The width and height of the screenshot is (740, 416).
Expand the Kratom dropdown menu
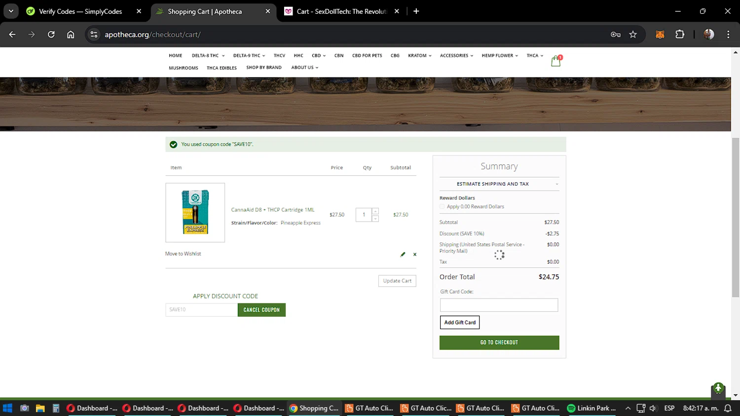pyautogui.click(x=420, y=56)
